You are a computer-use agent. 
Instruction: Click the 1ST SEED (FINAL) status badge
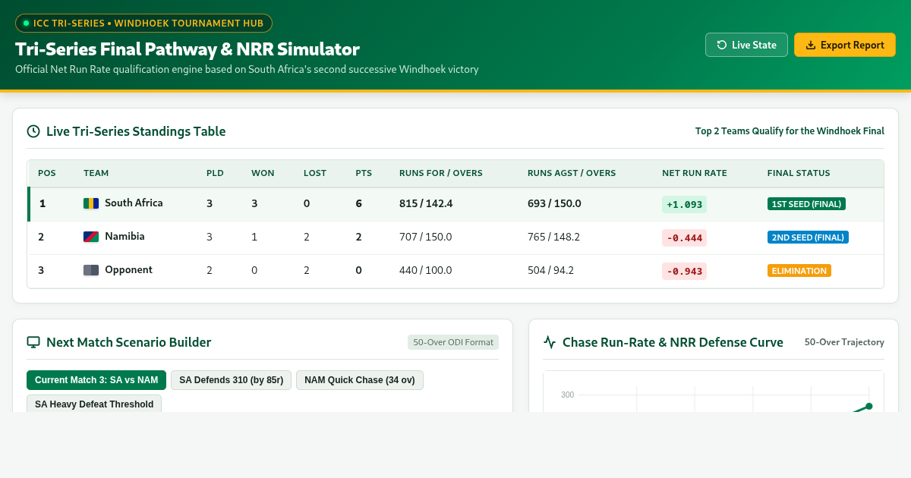click(x=806, y=204)
